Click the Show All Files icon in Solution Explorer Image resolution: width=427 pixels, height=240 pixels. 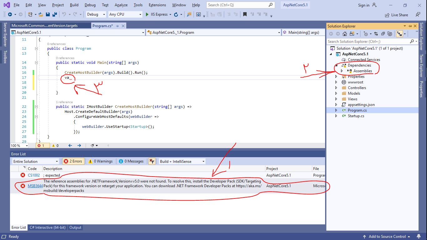(x=390, y=34)
